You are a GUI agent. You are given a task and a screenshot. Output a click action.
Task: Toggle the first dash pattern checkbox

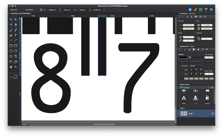pos(182,79)
